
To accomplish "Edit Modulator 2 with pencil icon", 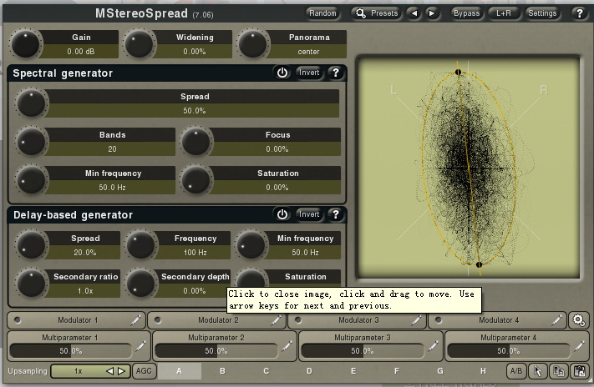I will click(x=276, y=320).
